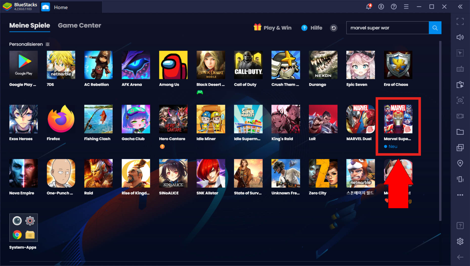Click the volume speaker icon
Screen dimensions: 470x266
pyautogui.click(x=460, y=37)
